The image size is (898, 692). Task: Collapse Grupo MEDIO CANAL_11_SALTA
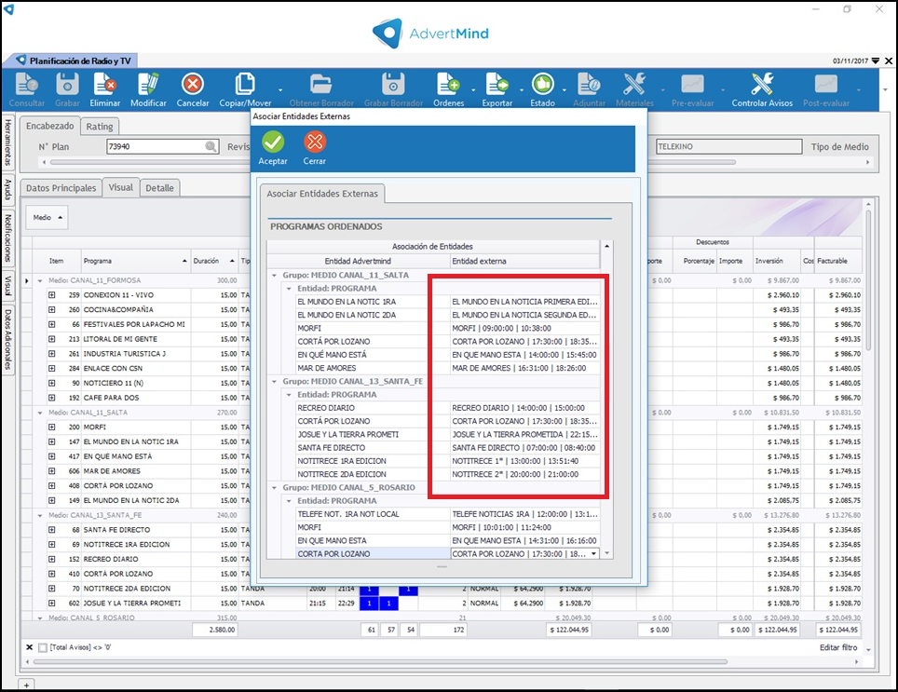click(274, 276)
